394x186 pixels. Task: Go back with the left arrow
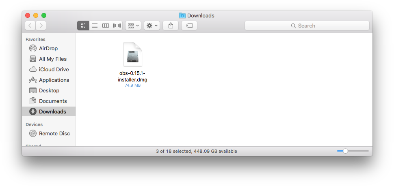click(30, 26)
